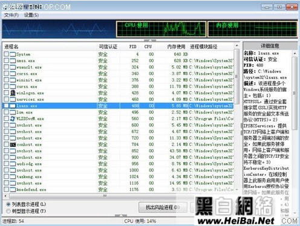Click the find risky processes button
Viewport: 300px width, 226px height.
point(163,207)
